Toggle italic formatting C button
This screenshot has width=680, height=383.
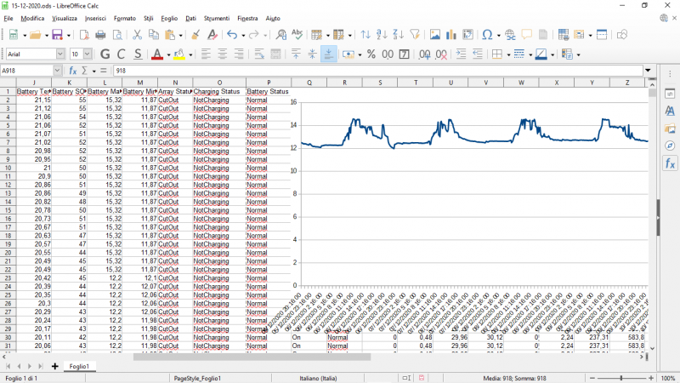pos(122,54)
